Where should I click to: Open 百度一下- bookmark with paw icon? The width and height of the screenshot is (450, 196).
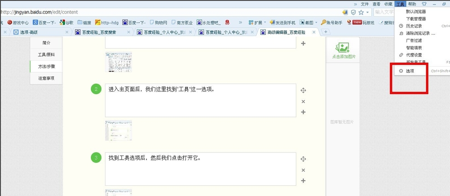pos(134,22)
